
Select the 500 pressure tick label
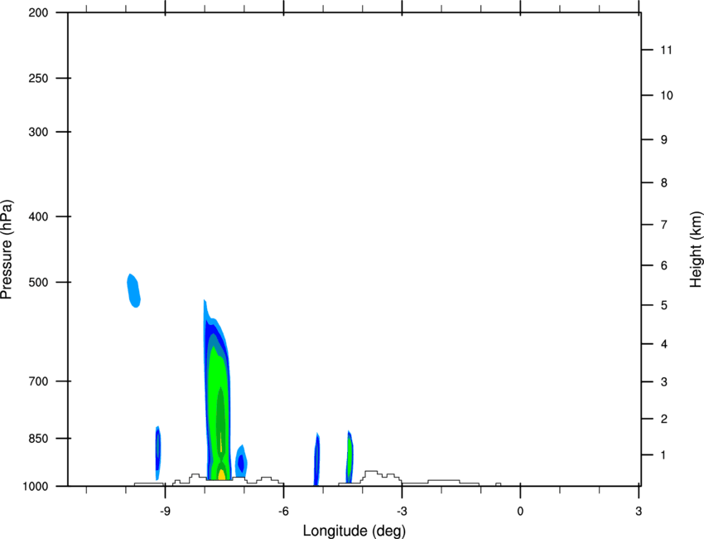click(38, 282)
